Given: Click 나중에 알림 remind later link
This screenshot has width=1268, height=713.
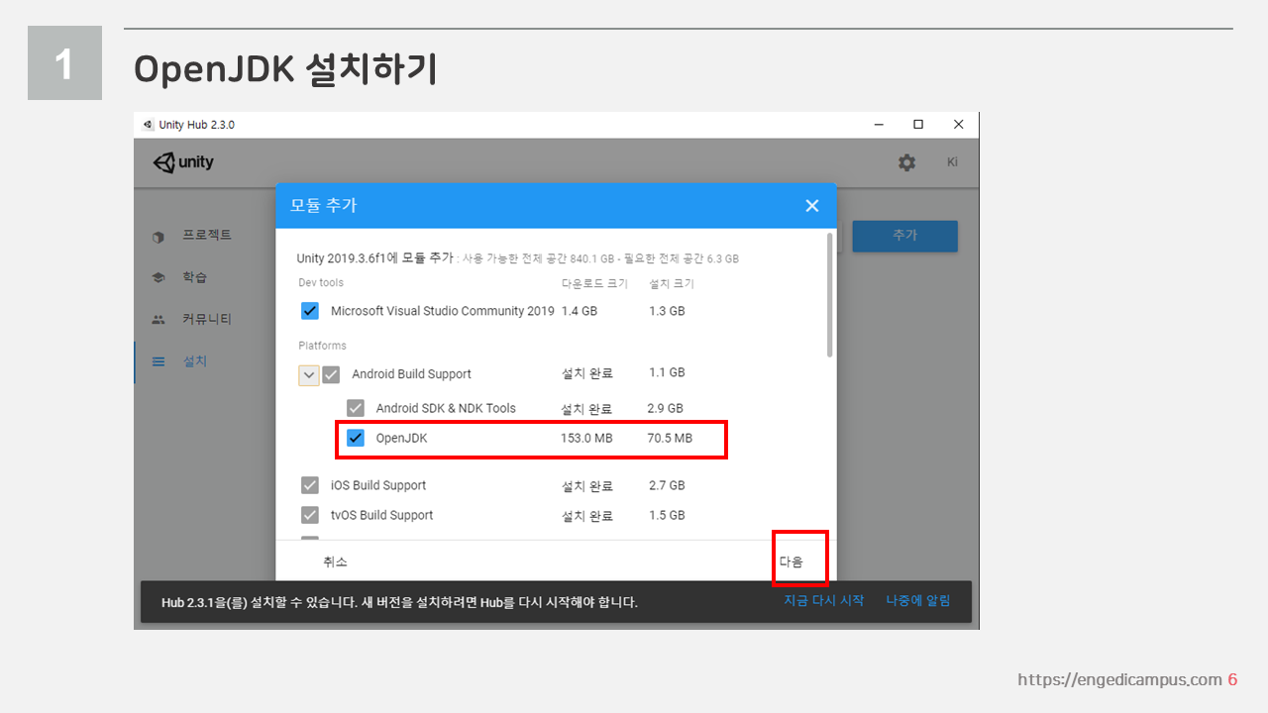Looking at the screenshot, I should point(918,600).
